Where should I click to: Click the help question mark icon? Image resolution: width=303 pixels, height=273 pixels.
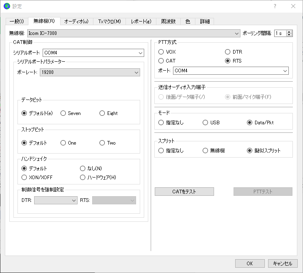tap(275, 6)
